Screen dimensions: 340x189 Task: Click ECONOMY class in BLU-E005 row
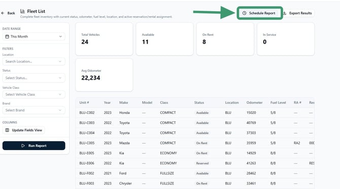[x=168, y=153]
